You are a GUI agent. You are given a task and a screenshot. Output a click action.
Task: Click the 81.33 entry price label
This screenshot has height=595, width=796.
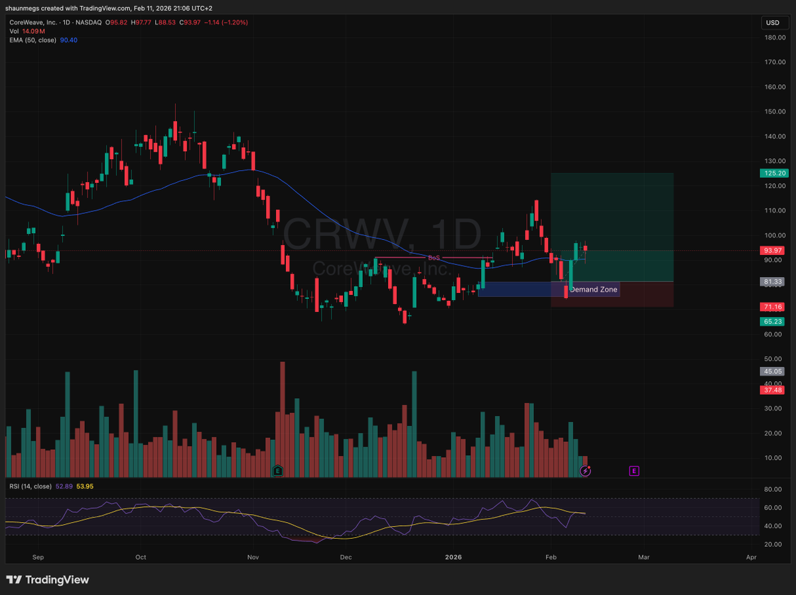(x=772, y=282)
